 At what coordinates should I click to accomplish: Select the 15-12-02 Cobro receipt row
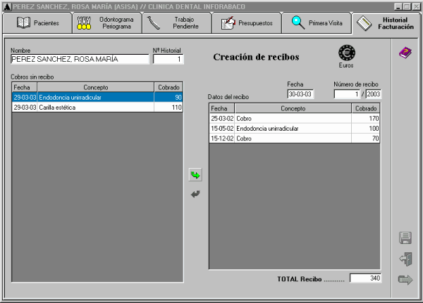294,138
